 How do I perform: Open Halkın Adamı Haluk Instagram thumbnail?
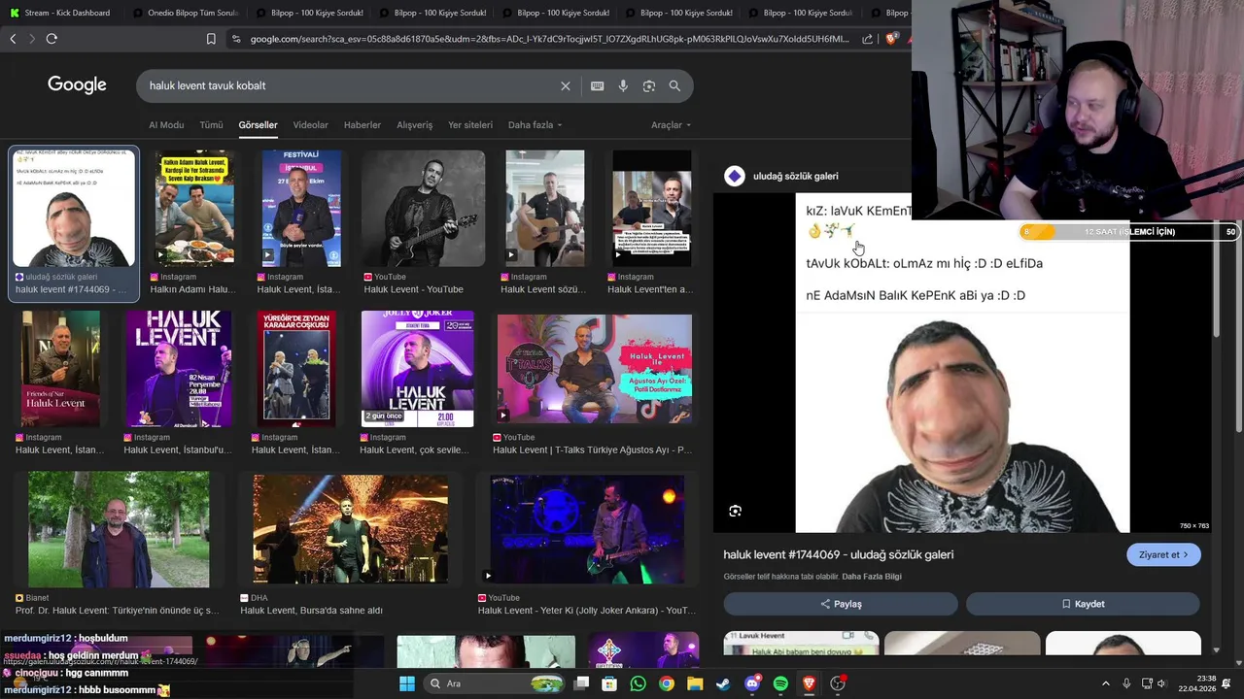194,209
